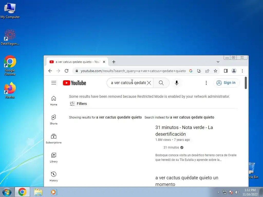263x197 pixels.
Task: Open History in sidebar
Action: (x=54, y=176)
